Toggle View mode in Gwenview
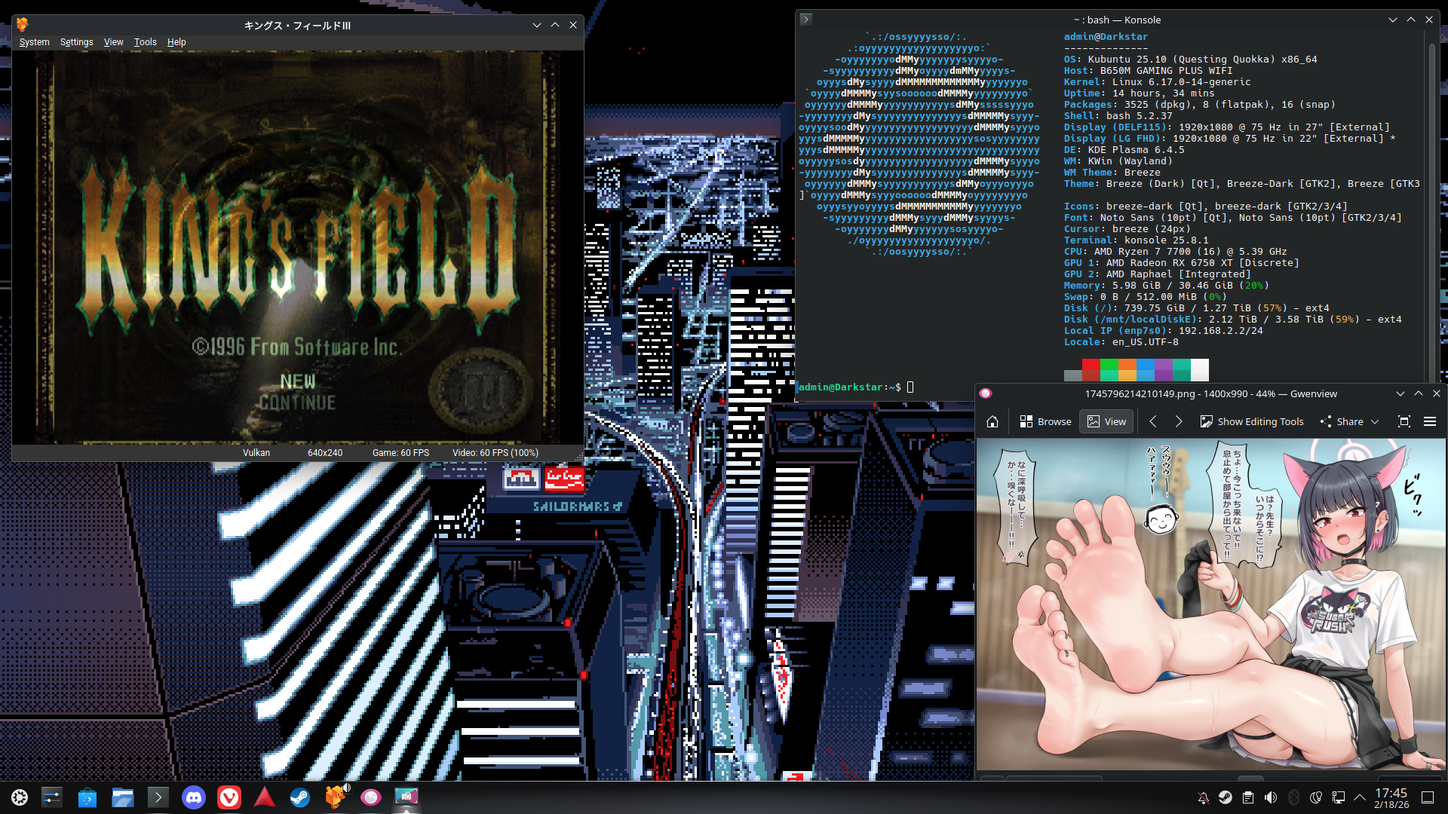The width and height of the screenshot is (1448, 814). (x=1106, y=422)
